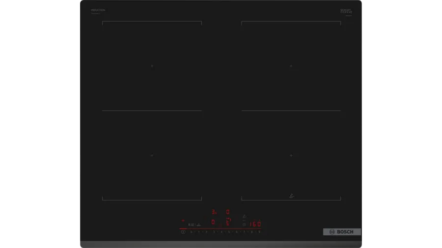Tap the center cross of the top-right zone

(x=291, y=66)
